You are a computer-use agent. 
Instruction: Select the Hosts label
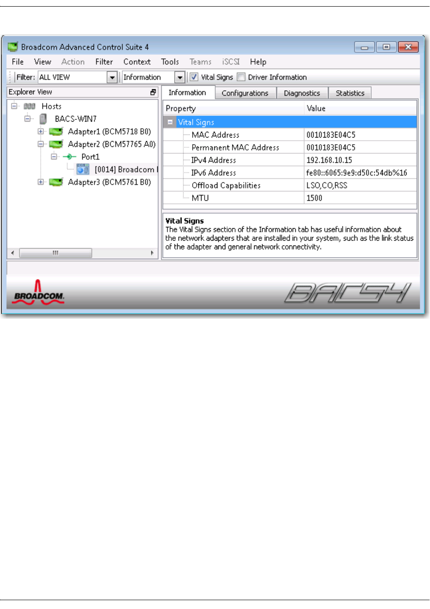point(52,106)
